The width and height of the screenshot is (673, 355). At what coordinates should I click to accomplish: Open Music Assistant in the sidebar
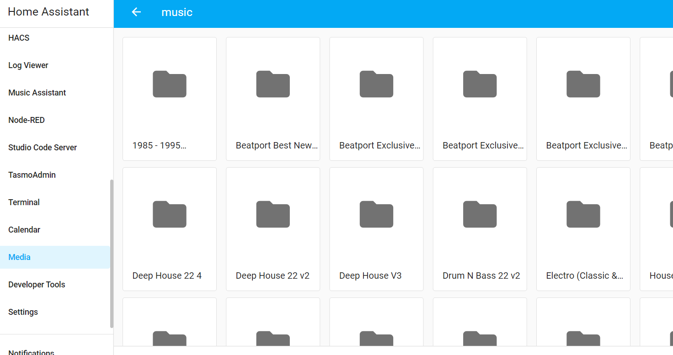tap(55, 93)
